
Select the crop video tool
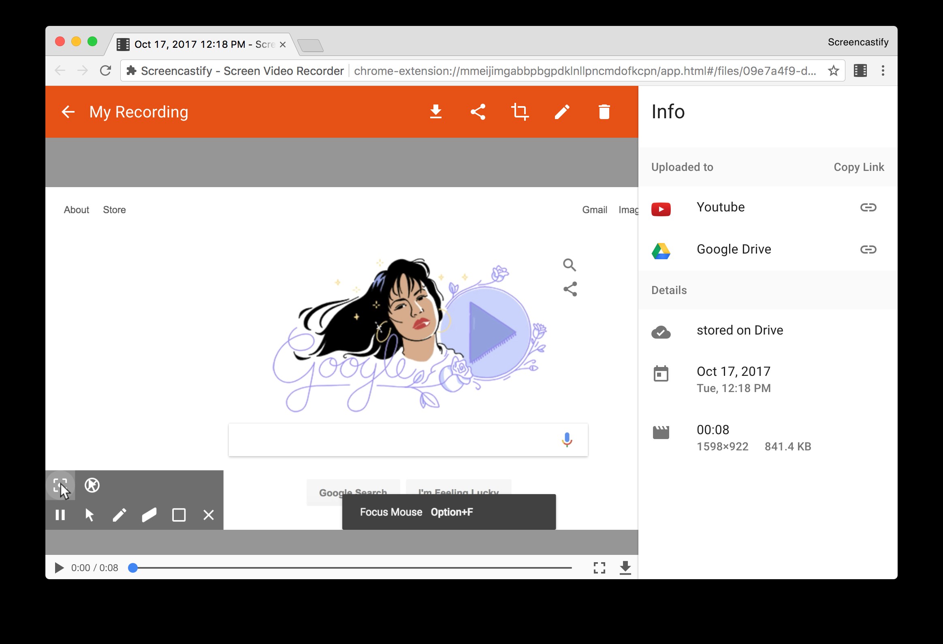coord(520,112)
